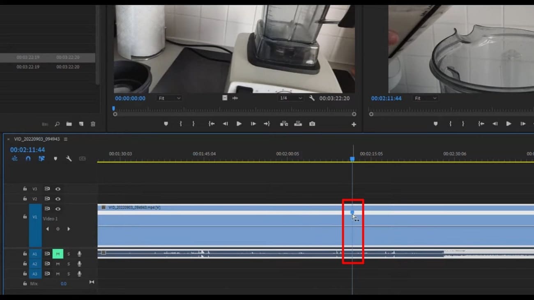Go to next keyframe on Video 1
The image size is (534, 300).
pyautogui.click(x=69, y=229)
